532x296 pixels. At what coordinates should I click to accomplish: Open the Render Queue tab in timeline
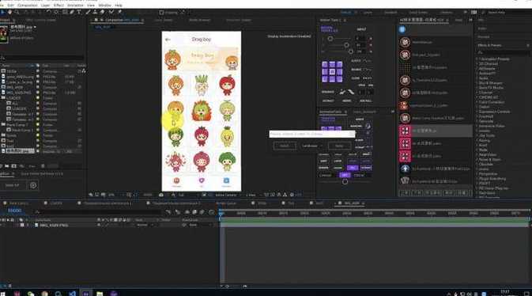point(226,203)
